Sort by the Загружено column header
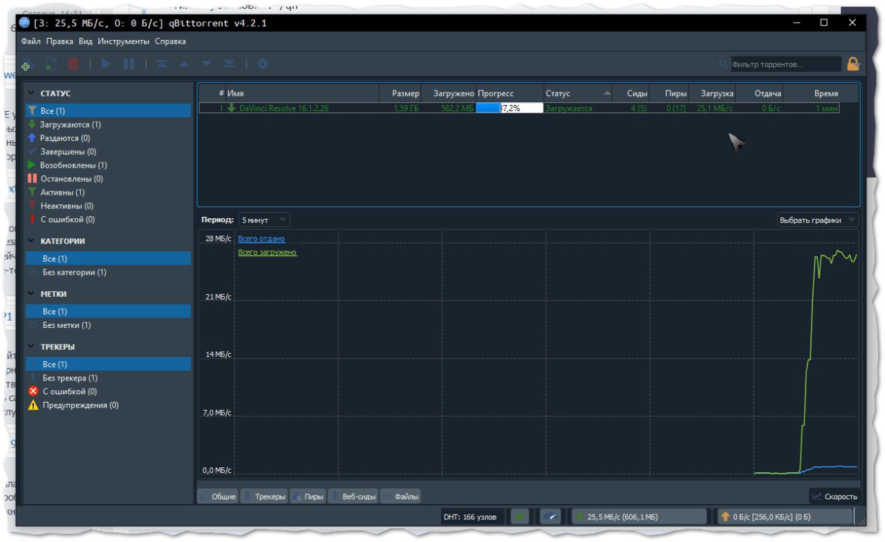885x542 pixels. click(x=449, y=93)
